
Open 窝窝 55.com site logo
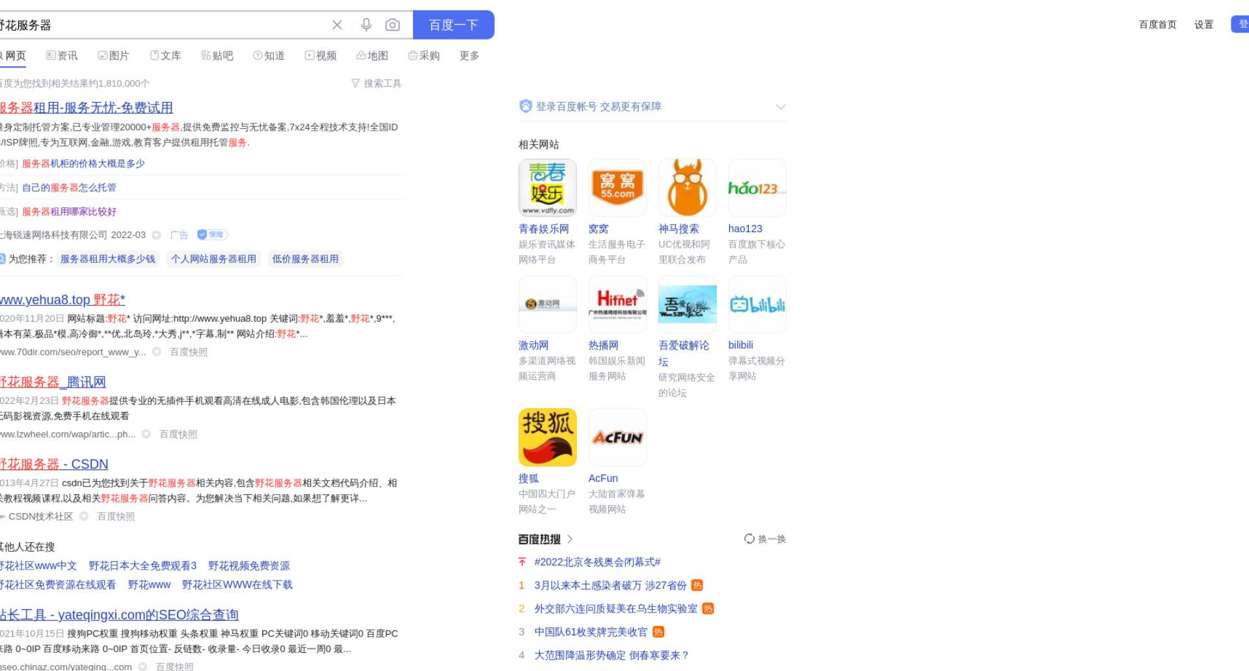(617, 188)
